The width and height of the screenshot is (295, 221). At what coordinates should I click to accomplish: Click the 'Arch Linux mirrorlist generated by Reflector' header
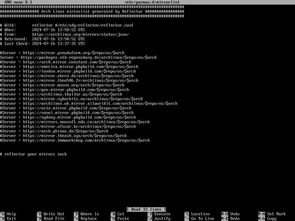pos(92,12)
